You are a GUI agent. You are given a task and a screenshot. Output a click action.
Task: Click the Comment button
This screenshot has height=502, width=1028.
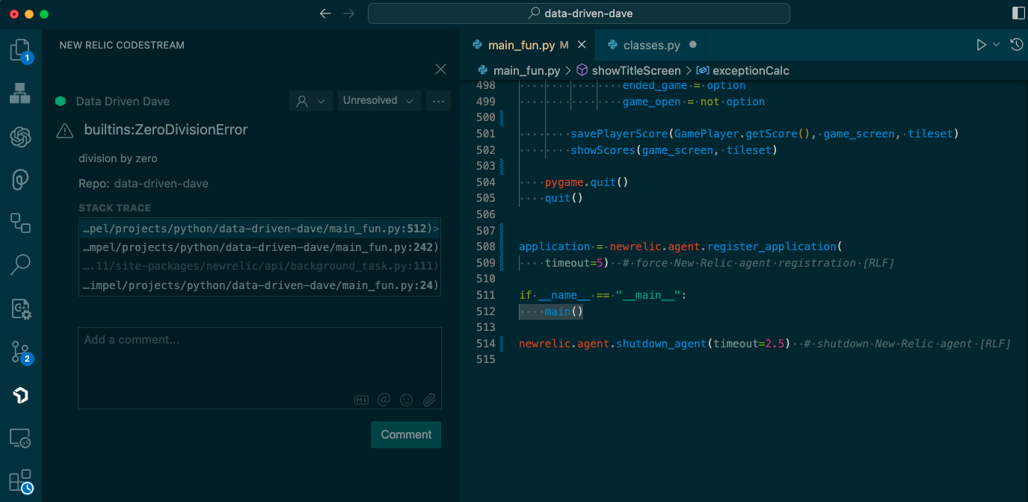pyautogui.click(x=405, y=434)
